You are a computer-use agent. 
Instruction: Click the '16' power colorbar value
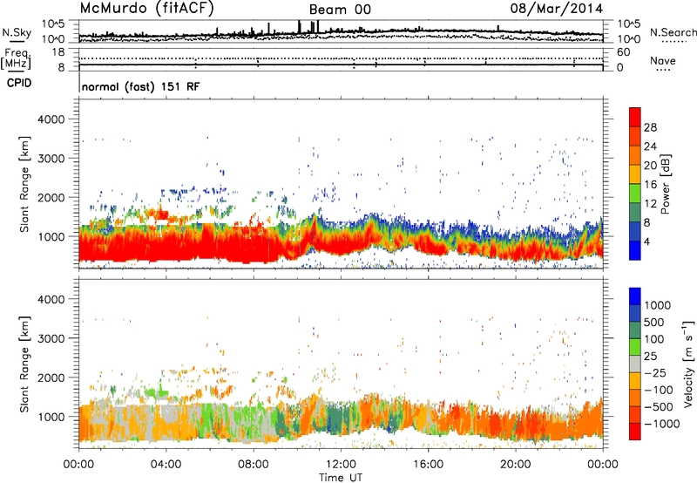click(650, 184)
